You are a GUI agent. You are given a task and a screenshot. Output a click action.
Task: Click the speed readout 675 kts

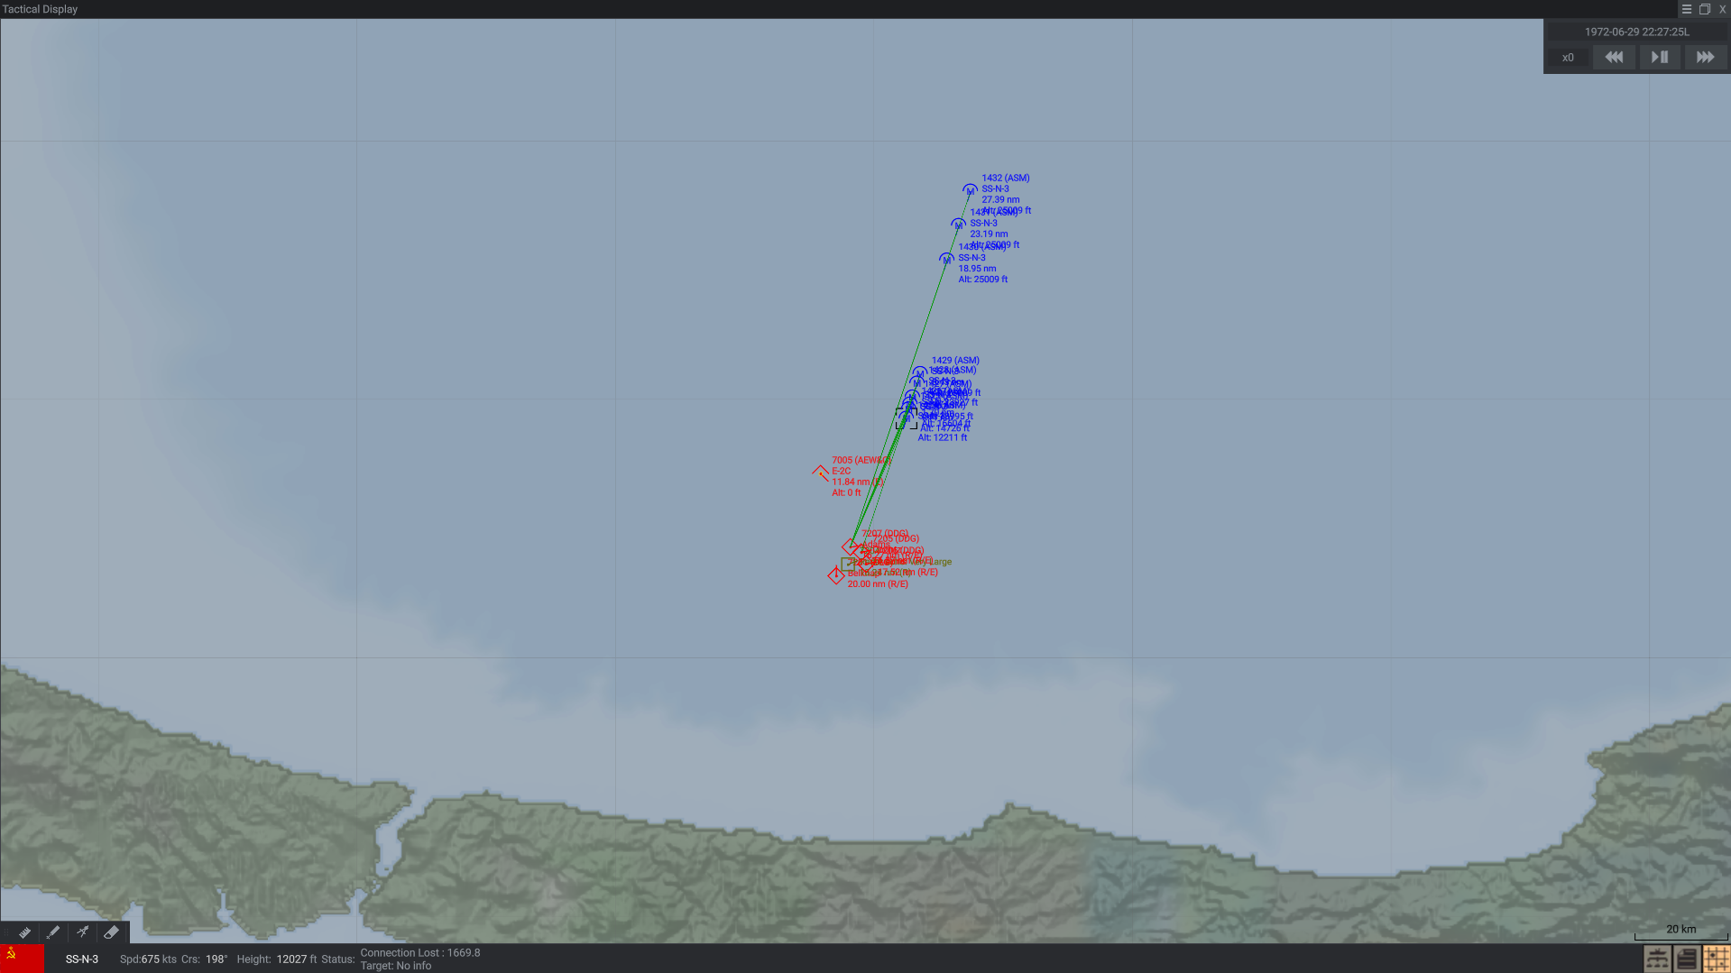(148, 959)
